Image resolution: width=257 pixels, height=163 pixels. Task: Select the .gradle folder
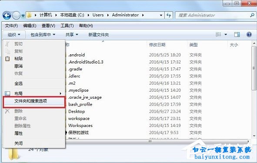(x=75, y=69)
